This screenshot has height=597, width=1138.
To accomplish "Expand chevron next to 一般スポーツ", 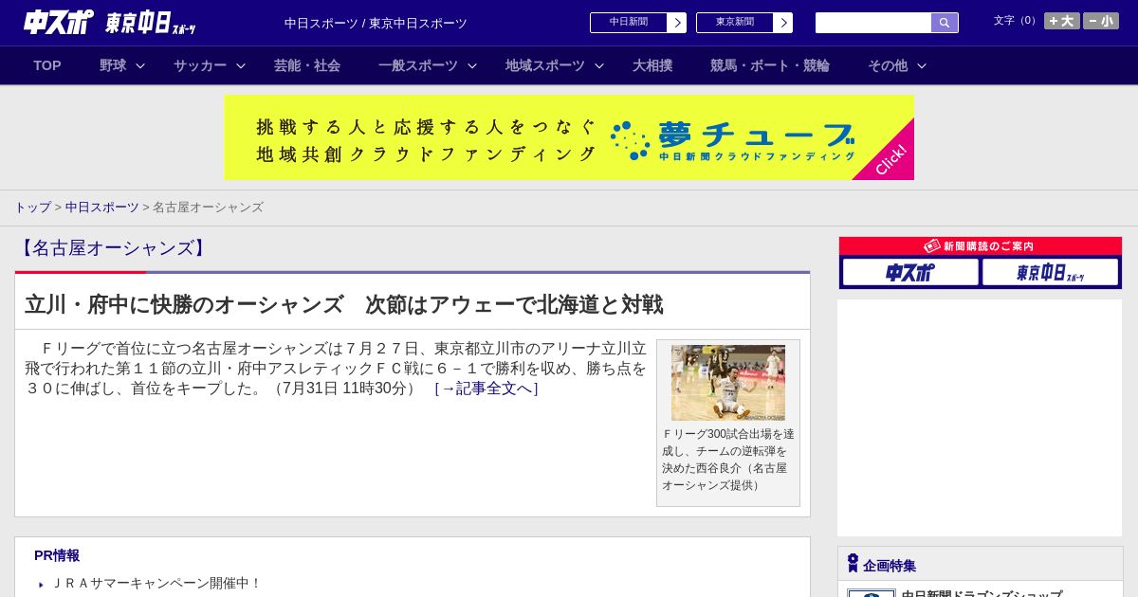I will point(472,65).
